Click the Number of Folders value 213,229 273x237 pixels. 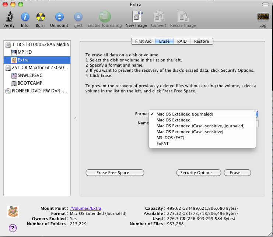[78, 224]
